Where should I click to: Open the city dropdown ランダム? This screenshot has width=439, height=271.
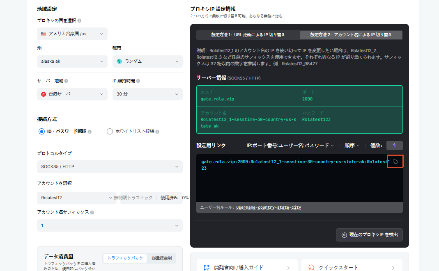(x=147, y=61)
